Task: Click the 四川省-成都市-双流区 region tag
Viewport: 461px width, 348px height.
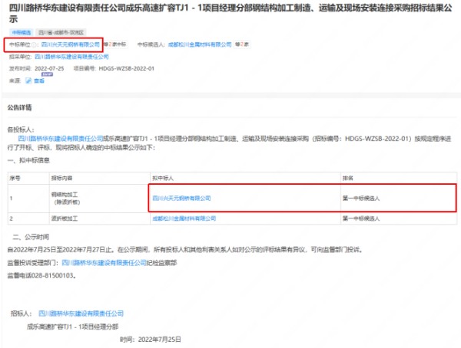Action: 61,32
